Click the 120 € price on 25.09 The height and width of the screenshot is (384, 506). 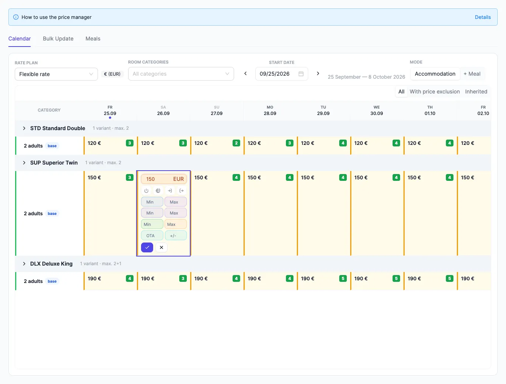[94, 143]
